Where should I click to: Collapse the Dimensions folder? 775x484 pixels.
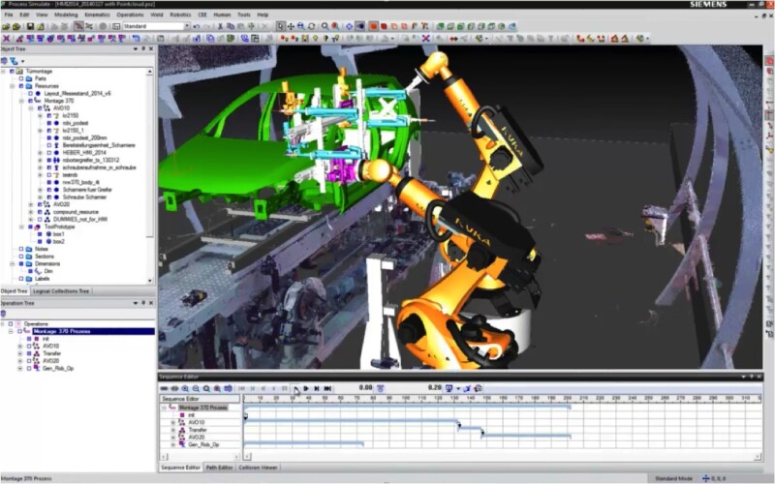tap(12, 263)
